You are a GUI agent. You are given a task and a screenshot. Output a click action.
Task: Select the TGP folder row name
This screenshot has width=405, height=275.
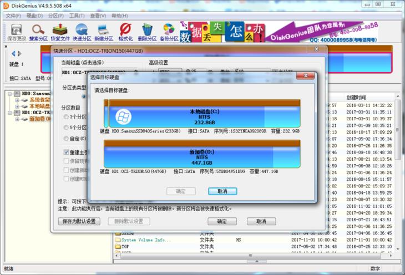click(125, 247)
